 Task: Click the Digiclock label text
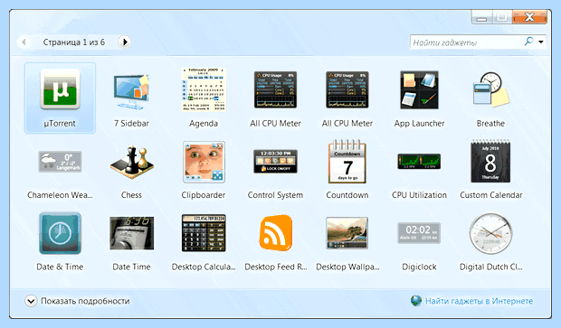tap(419, 267)
